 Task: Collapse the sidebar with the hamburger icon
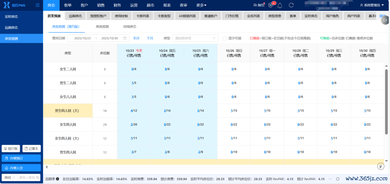point(38,5)
